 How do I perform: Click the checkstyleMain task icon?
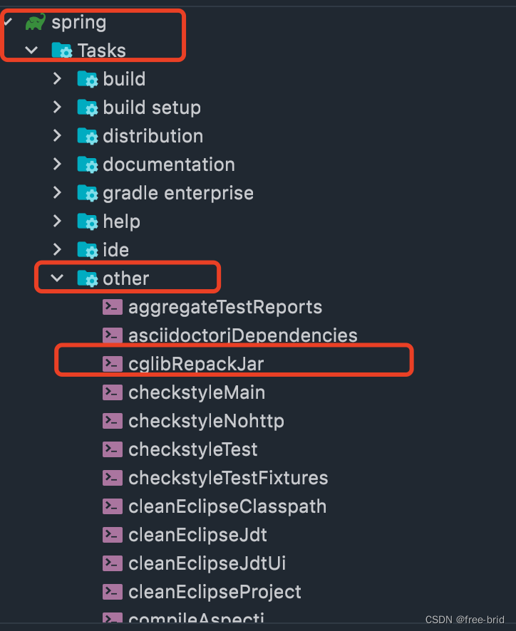(x=112, y=392)
